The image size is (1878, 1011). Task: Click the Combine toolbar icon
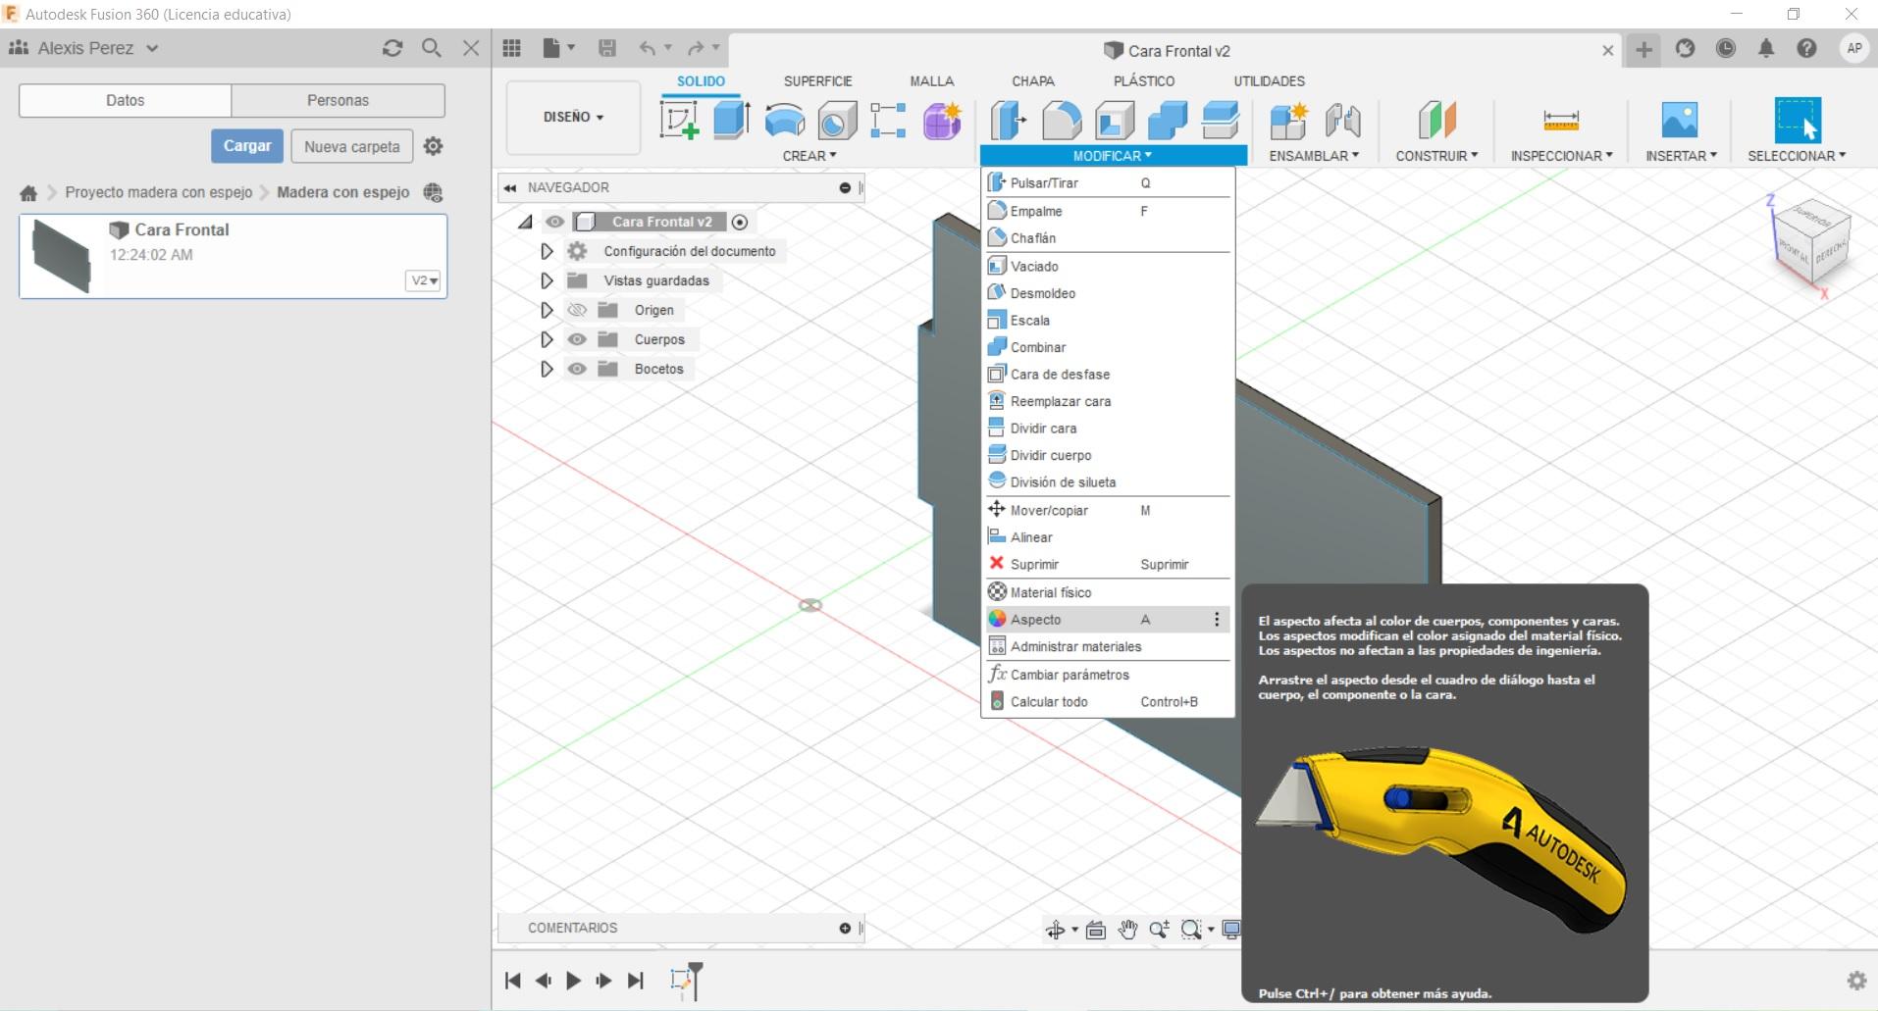[1168, 121]
